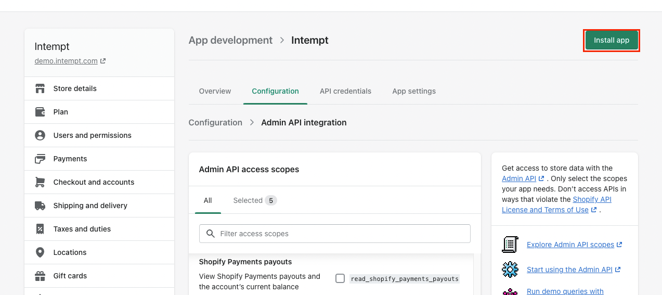Click the selected count badge 5
This screenshot has height=295, width=662.
click(x=271, y=200)
